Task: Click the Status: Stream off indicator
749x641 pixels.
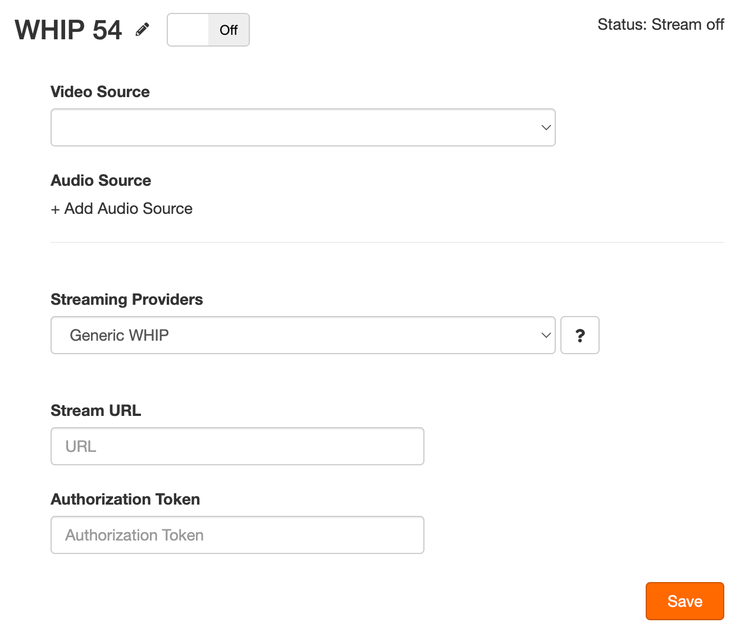Action: click(x=661, y=25)
